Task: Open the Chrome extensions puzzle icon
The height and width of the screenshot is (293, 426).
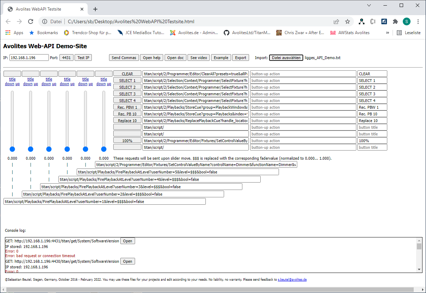Action: tap(395, 21)
